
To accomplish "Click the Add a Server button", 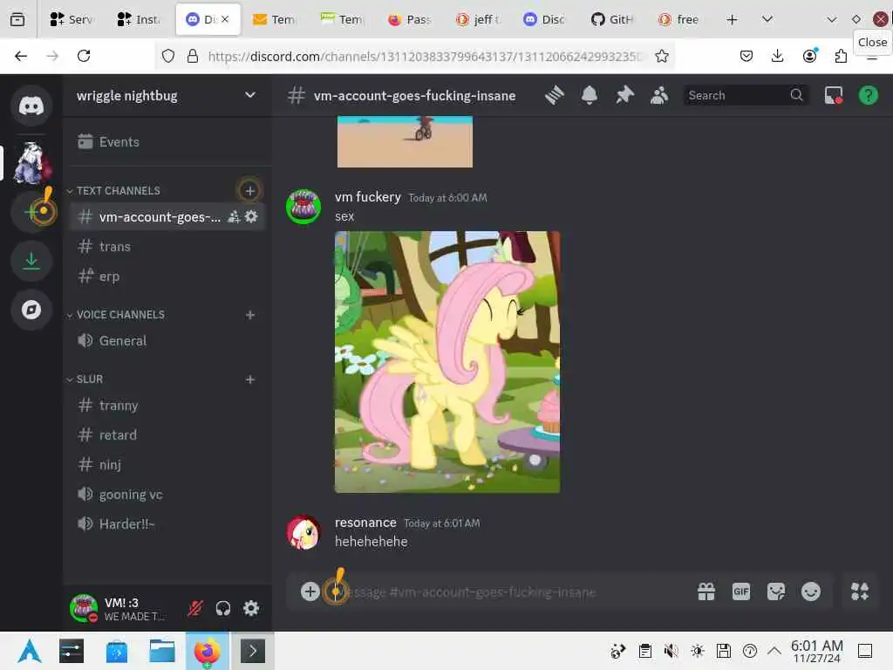I will click(x=31, y=212).
